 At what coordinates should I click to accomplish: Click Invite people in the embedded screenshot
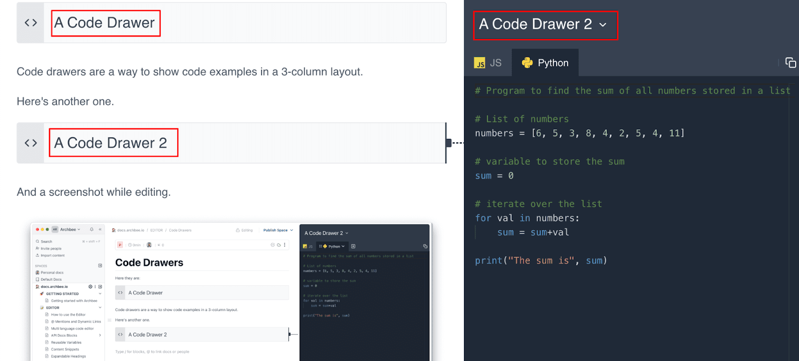(x=48, y=249)
